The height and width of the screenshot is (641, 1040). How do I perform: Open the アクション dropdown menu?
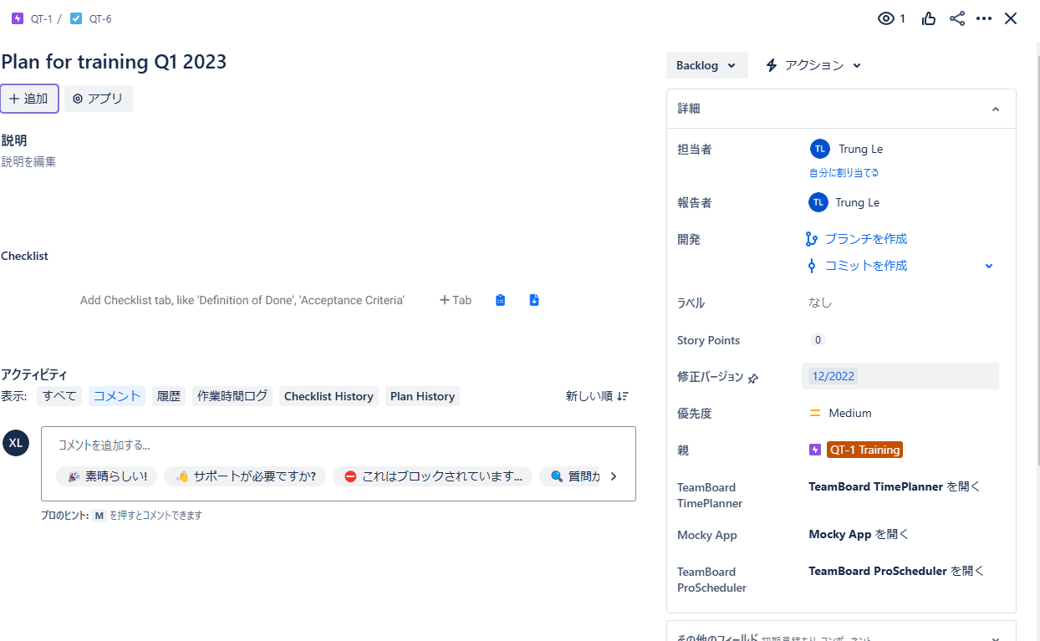point(813,65)
